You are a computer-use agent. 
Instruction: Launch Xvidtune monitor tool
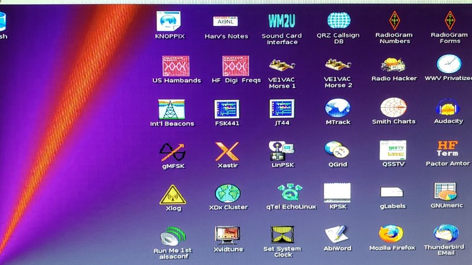click(x=227, y=236)
